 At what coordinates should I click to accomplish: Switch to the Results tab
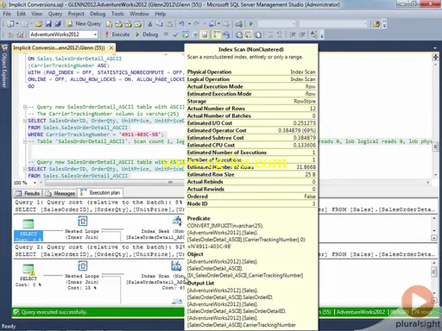[x=28, y=193]
